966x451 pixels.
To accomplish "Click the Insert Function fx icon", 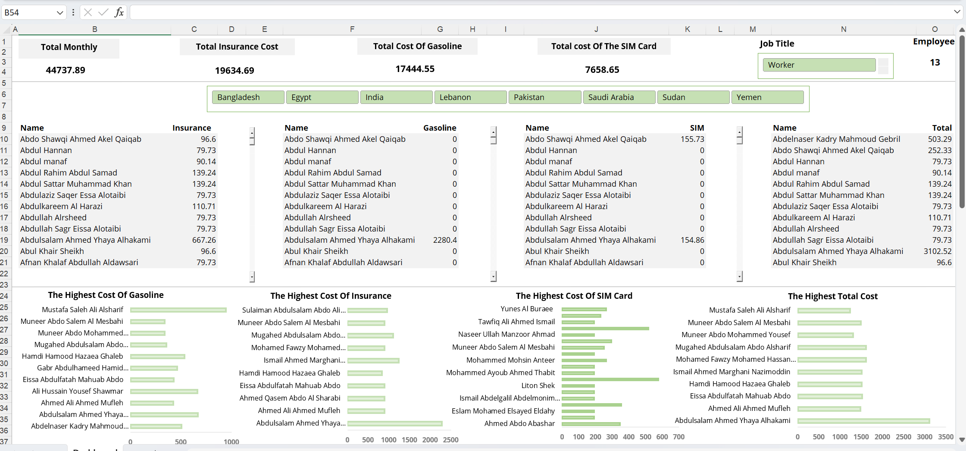I will point(119,13).
